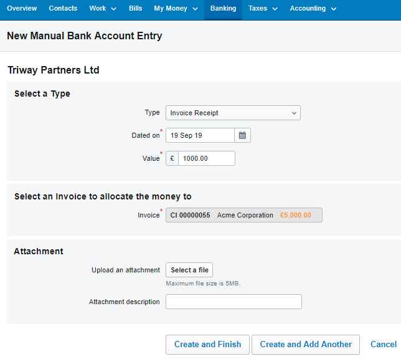Open the Bills tab
The image size is (401, 359).
(x=135, y=9)
